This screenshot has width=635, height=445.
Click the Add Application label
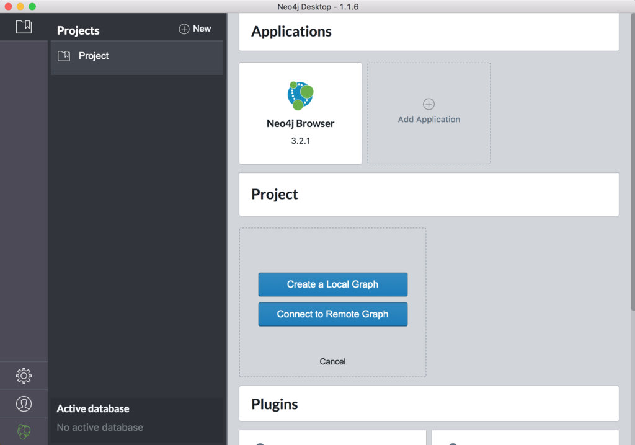[429, 120]
